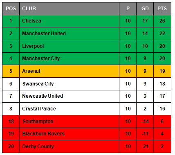Click Crystal Palace club name
The width and height of the screenshot is (175, 155).
39,109
